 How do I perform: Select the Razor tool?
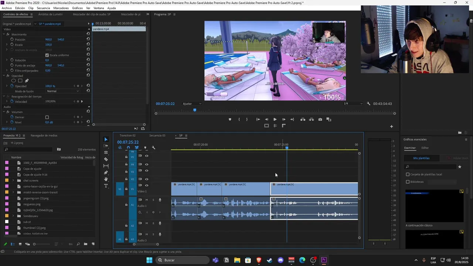(106, 159)
